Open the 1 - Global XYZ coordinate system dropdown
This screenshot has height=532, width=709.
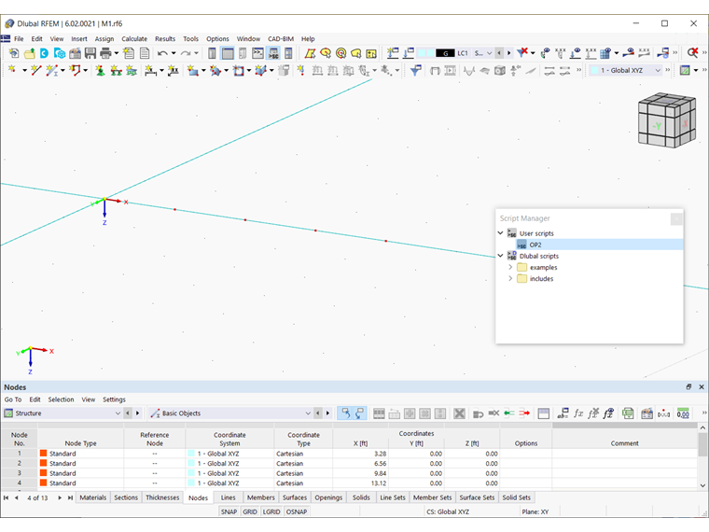(658, 71)
